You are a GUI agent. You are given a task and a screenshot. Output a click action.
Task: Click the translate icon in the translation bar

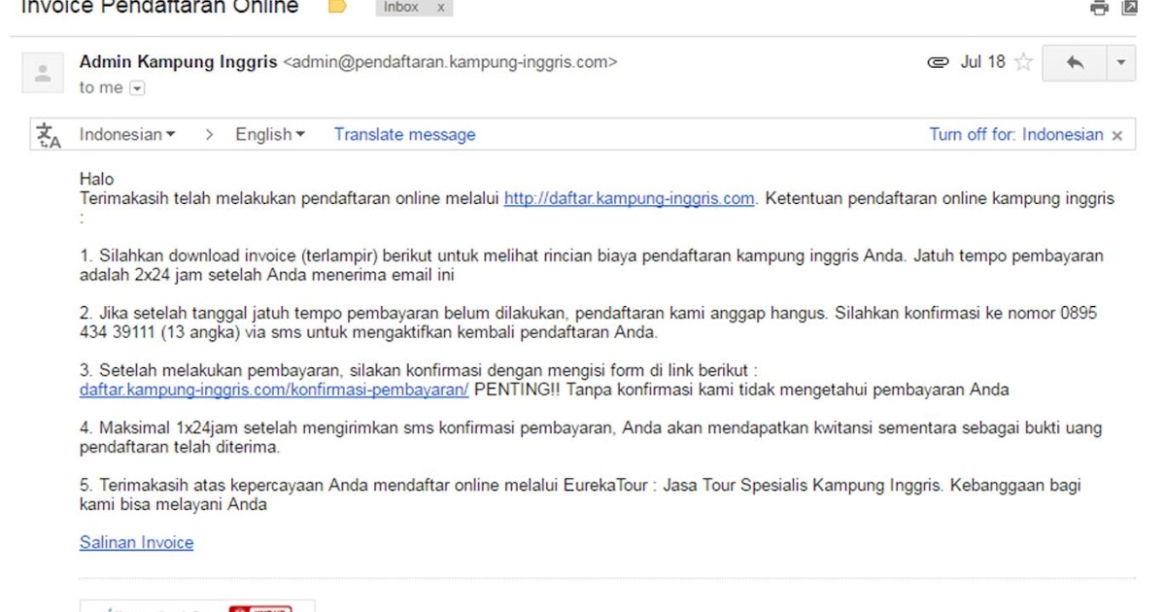(49, 135)
